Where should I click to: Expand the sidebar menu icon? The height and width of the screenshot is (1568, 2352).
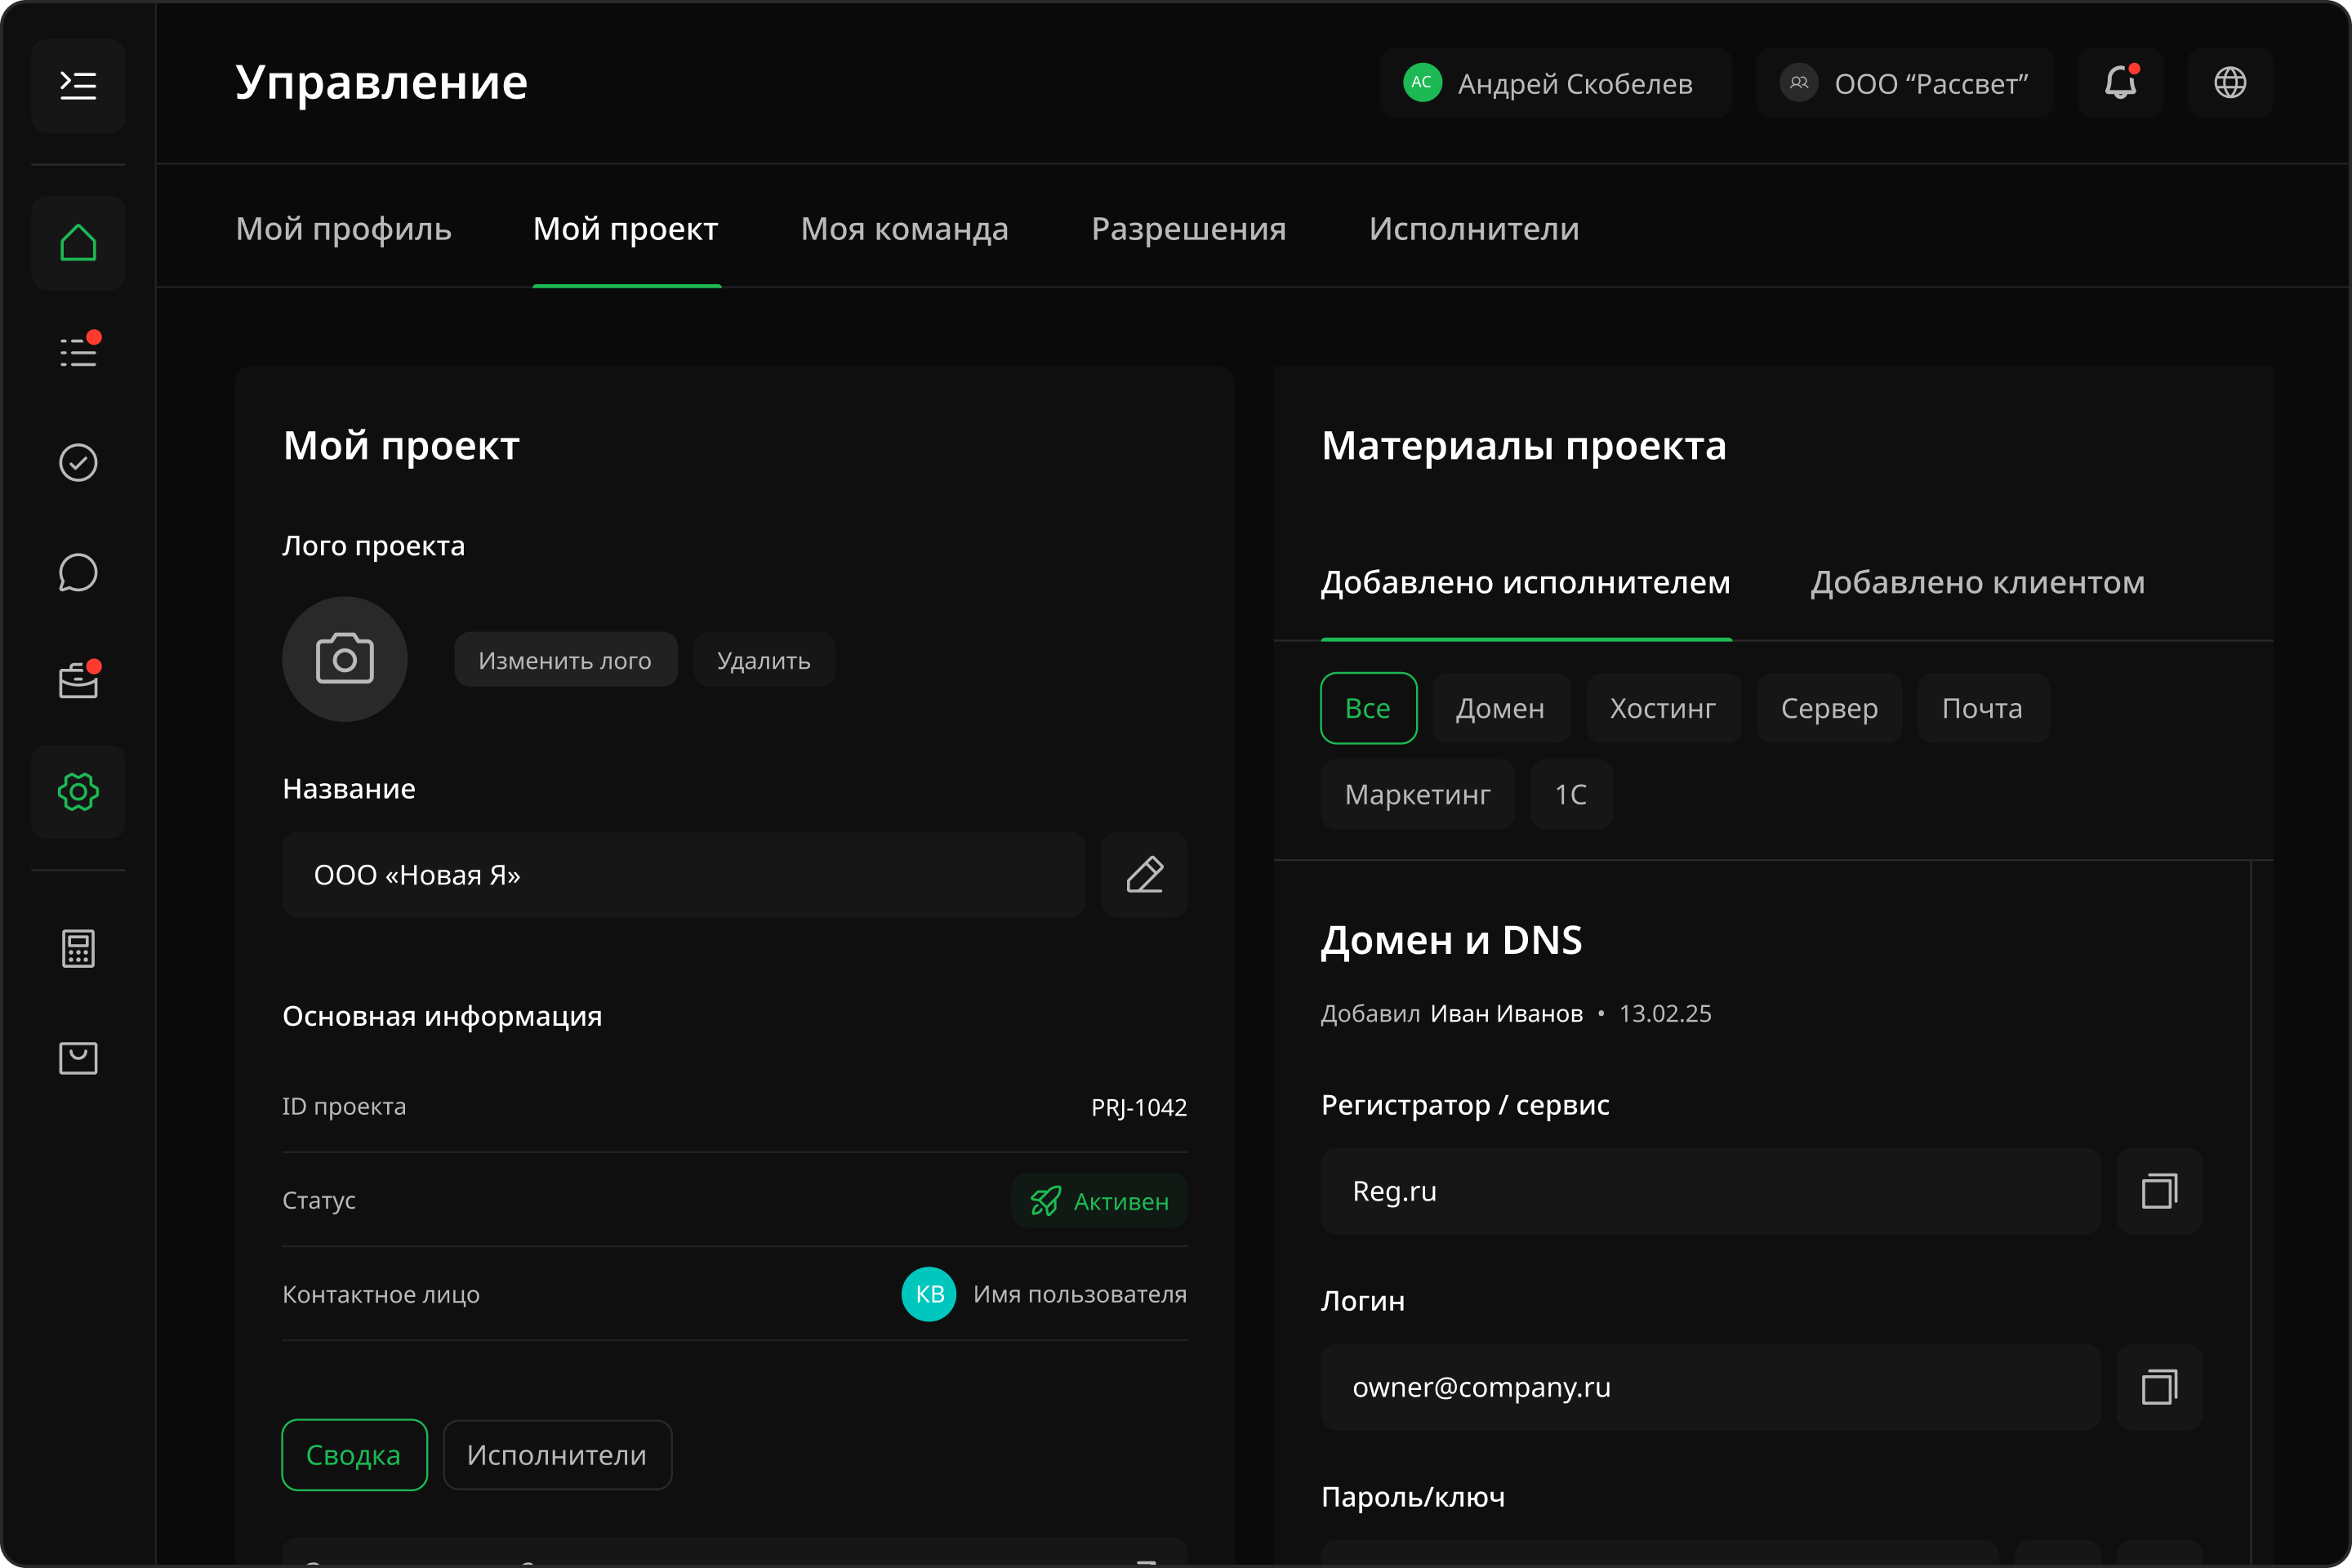[x=78, y=85]
